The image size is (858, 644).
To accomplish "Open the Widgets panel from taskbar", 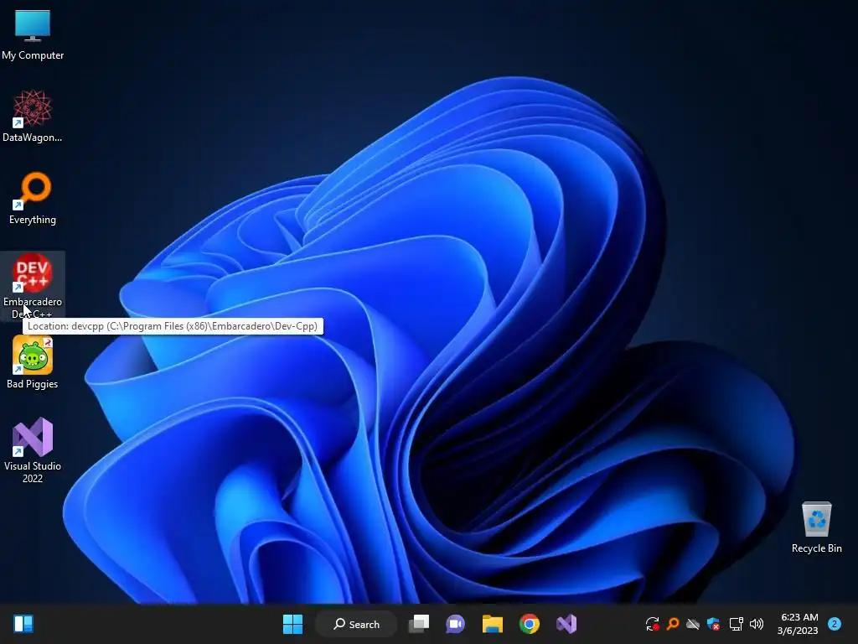I will pyautogui.click(x=23, y=624).
